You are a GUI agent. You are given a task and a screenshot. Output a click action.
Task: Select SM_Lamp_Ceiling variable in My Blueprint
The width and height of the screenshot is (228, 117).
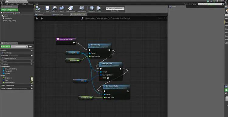11,69
